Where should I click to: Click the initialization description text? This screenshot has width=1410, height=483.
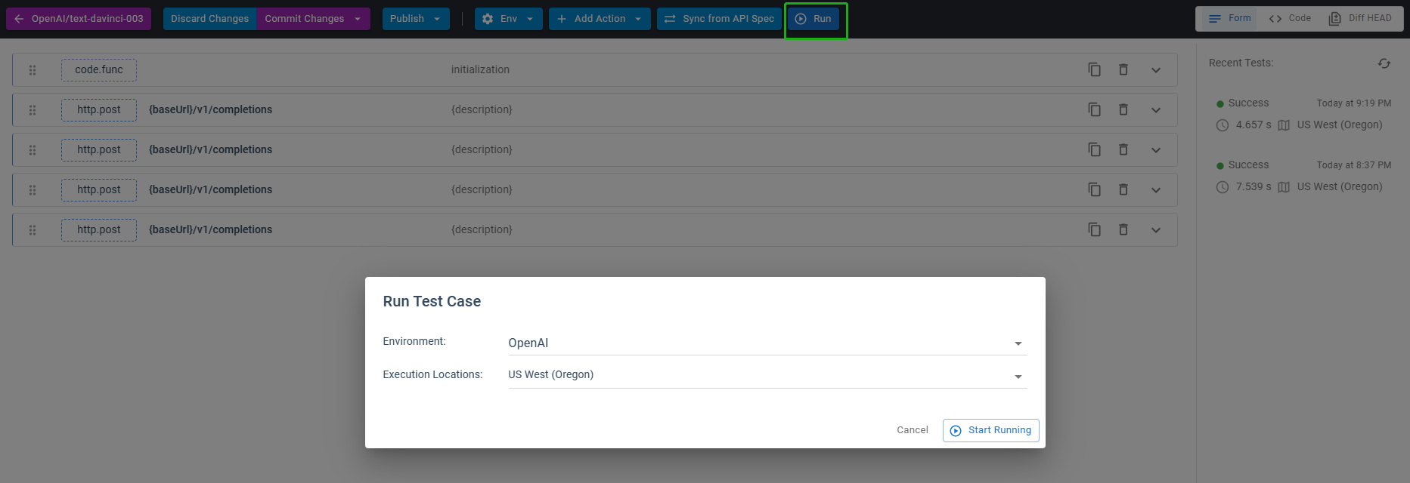(x=480, y=69)
